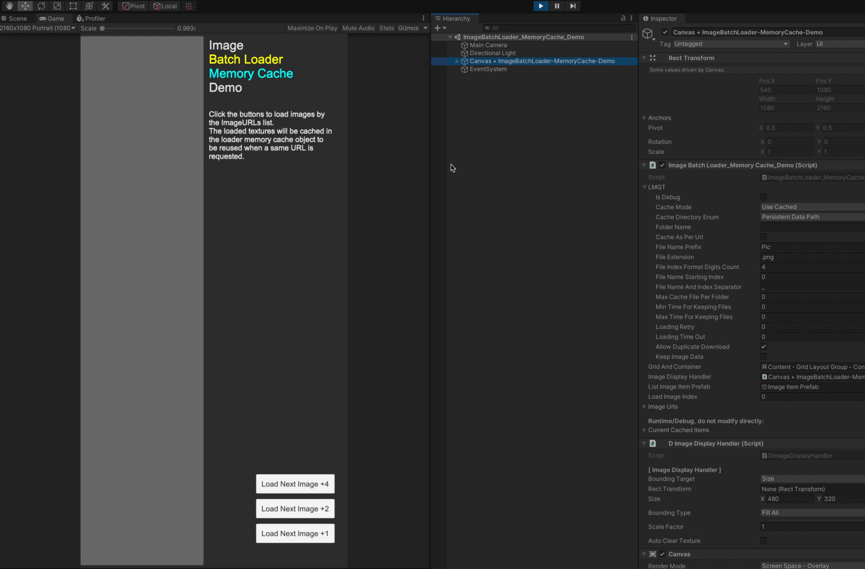Toggle Auto Clear Texture checkbox
Image resolution: width=865 pixels, height=569 pixels.
click(763, 541)
